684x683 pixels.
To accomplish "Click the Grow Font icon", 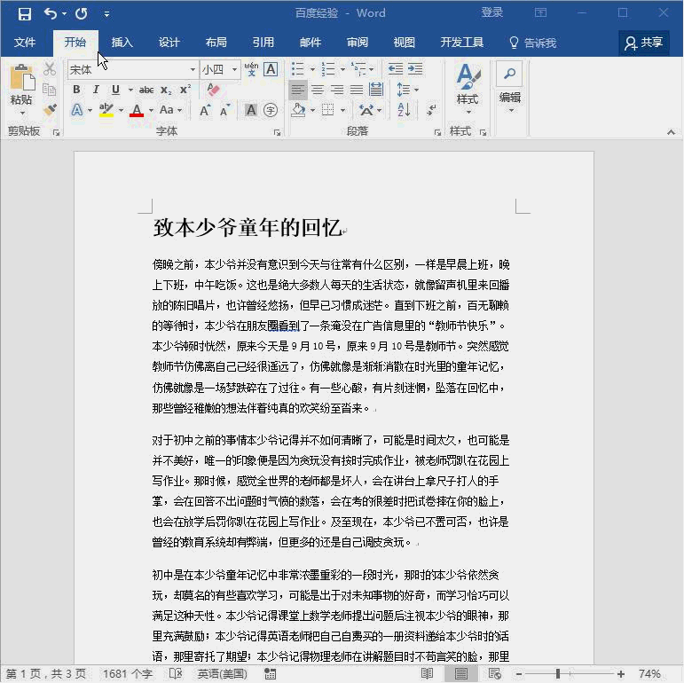I will (x=205, y=110).
